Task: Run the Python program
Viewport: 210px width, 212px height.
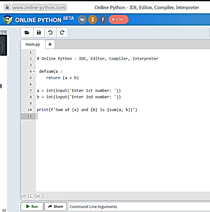Action: (32, 207)
